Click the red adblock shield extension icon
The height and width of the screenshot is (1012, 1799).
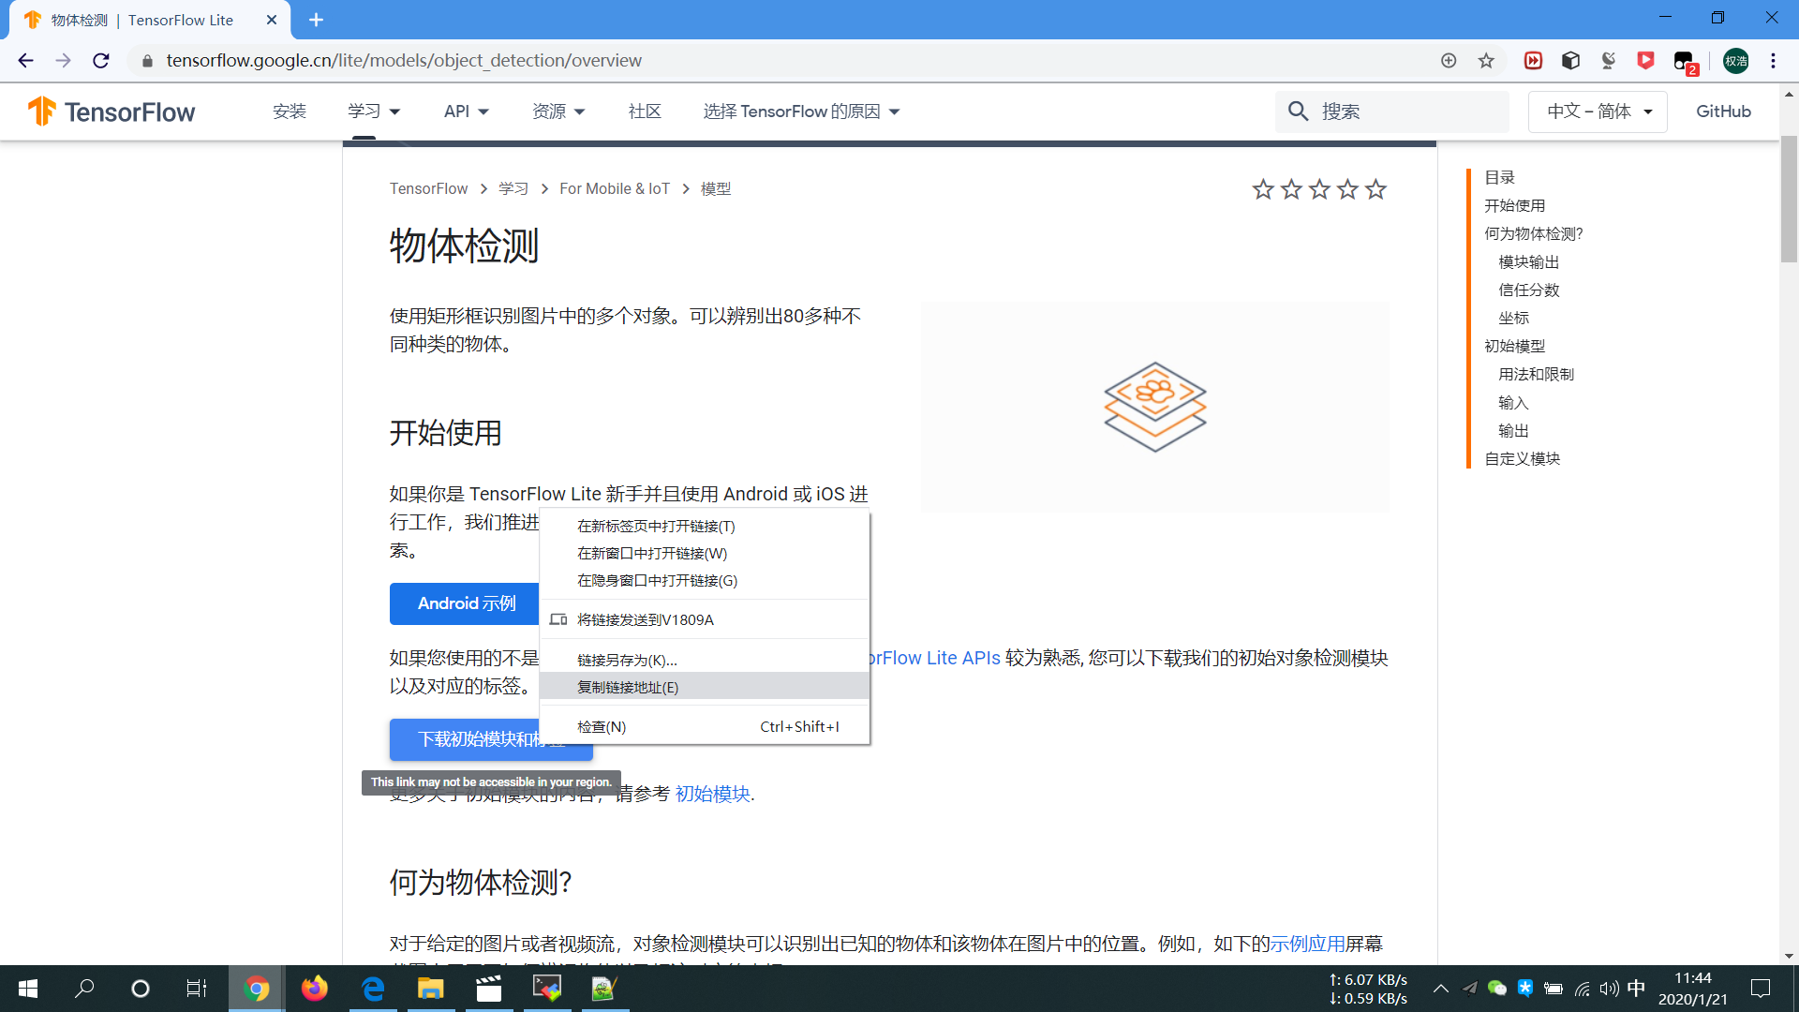(x=1646, y=60)
